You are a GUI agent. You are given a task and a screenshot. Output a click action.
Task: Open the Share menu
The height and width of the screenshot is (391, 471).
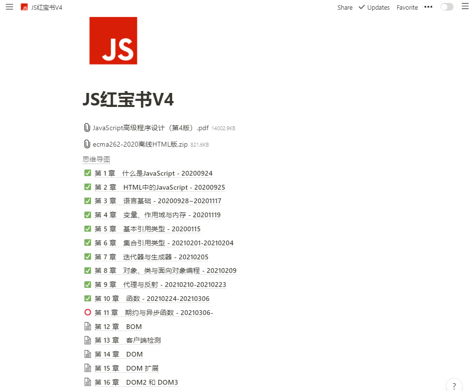[345, 7]
